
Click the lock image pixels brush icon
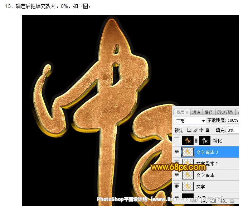[x=195, y=130]
